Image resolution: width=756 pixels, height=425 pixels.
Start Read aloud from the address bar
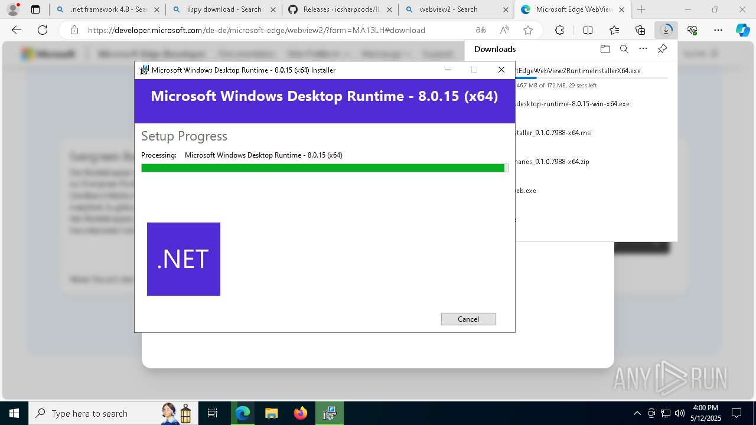click(504, 30)
